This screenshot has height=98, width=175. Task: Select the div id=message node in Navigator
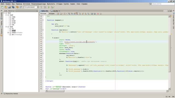(x=17, y=35)
